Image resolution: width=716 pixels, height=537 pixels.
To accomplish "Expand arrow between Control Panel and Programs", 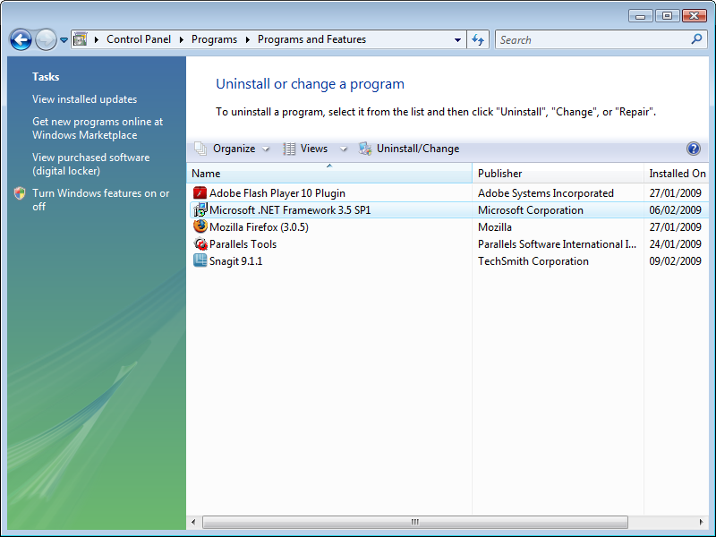I will pyautogui.click(x=182, y=39).
